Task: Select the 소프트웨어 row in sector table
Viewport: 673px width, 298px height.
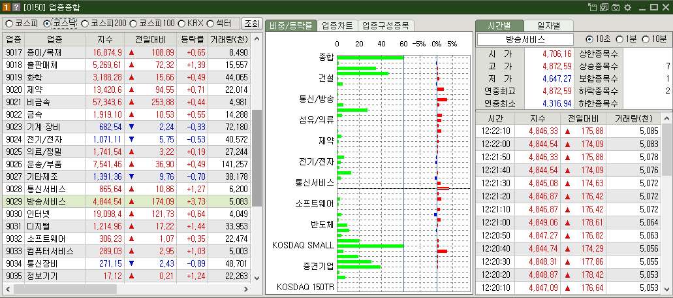Action: (x=127, y=239)
